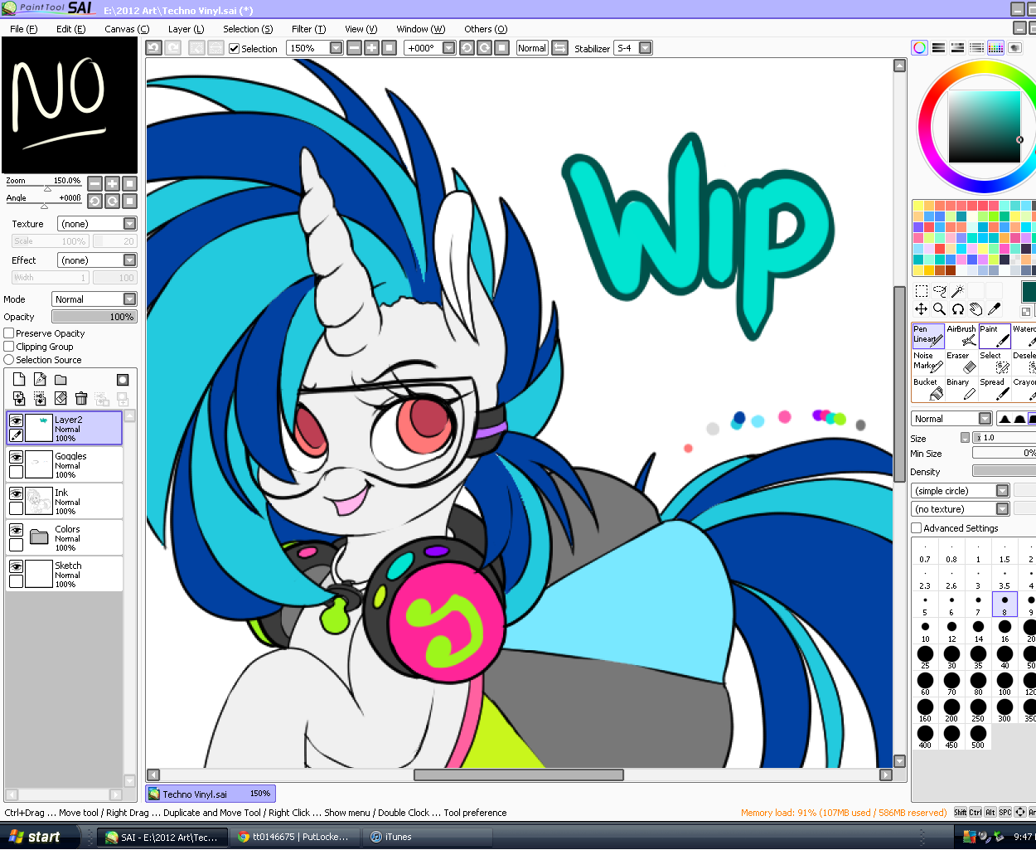
Task: Select the Noise Marker tool
Action: 928,362
